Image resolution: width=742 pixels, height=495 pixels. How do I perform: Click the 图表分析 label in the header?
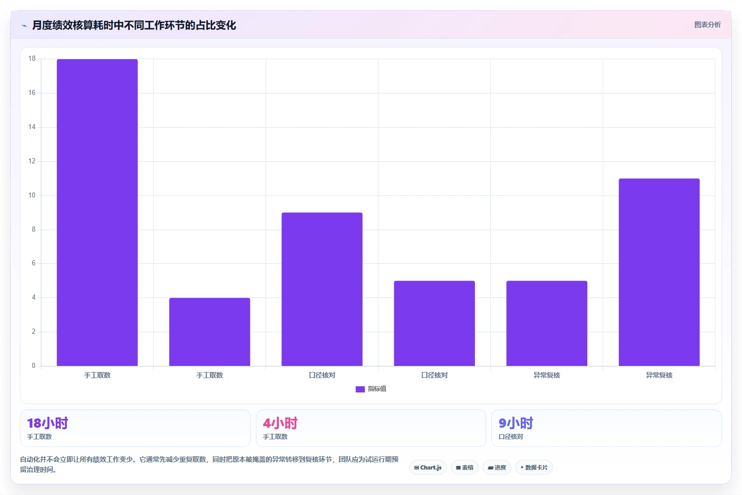point(707,24)
